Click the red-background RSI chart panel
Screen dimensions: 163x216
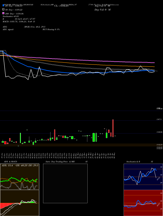coord(143,203)
